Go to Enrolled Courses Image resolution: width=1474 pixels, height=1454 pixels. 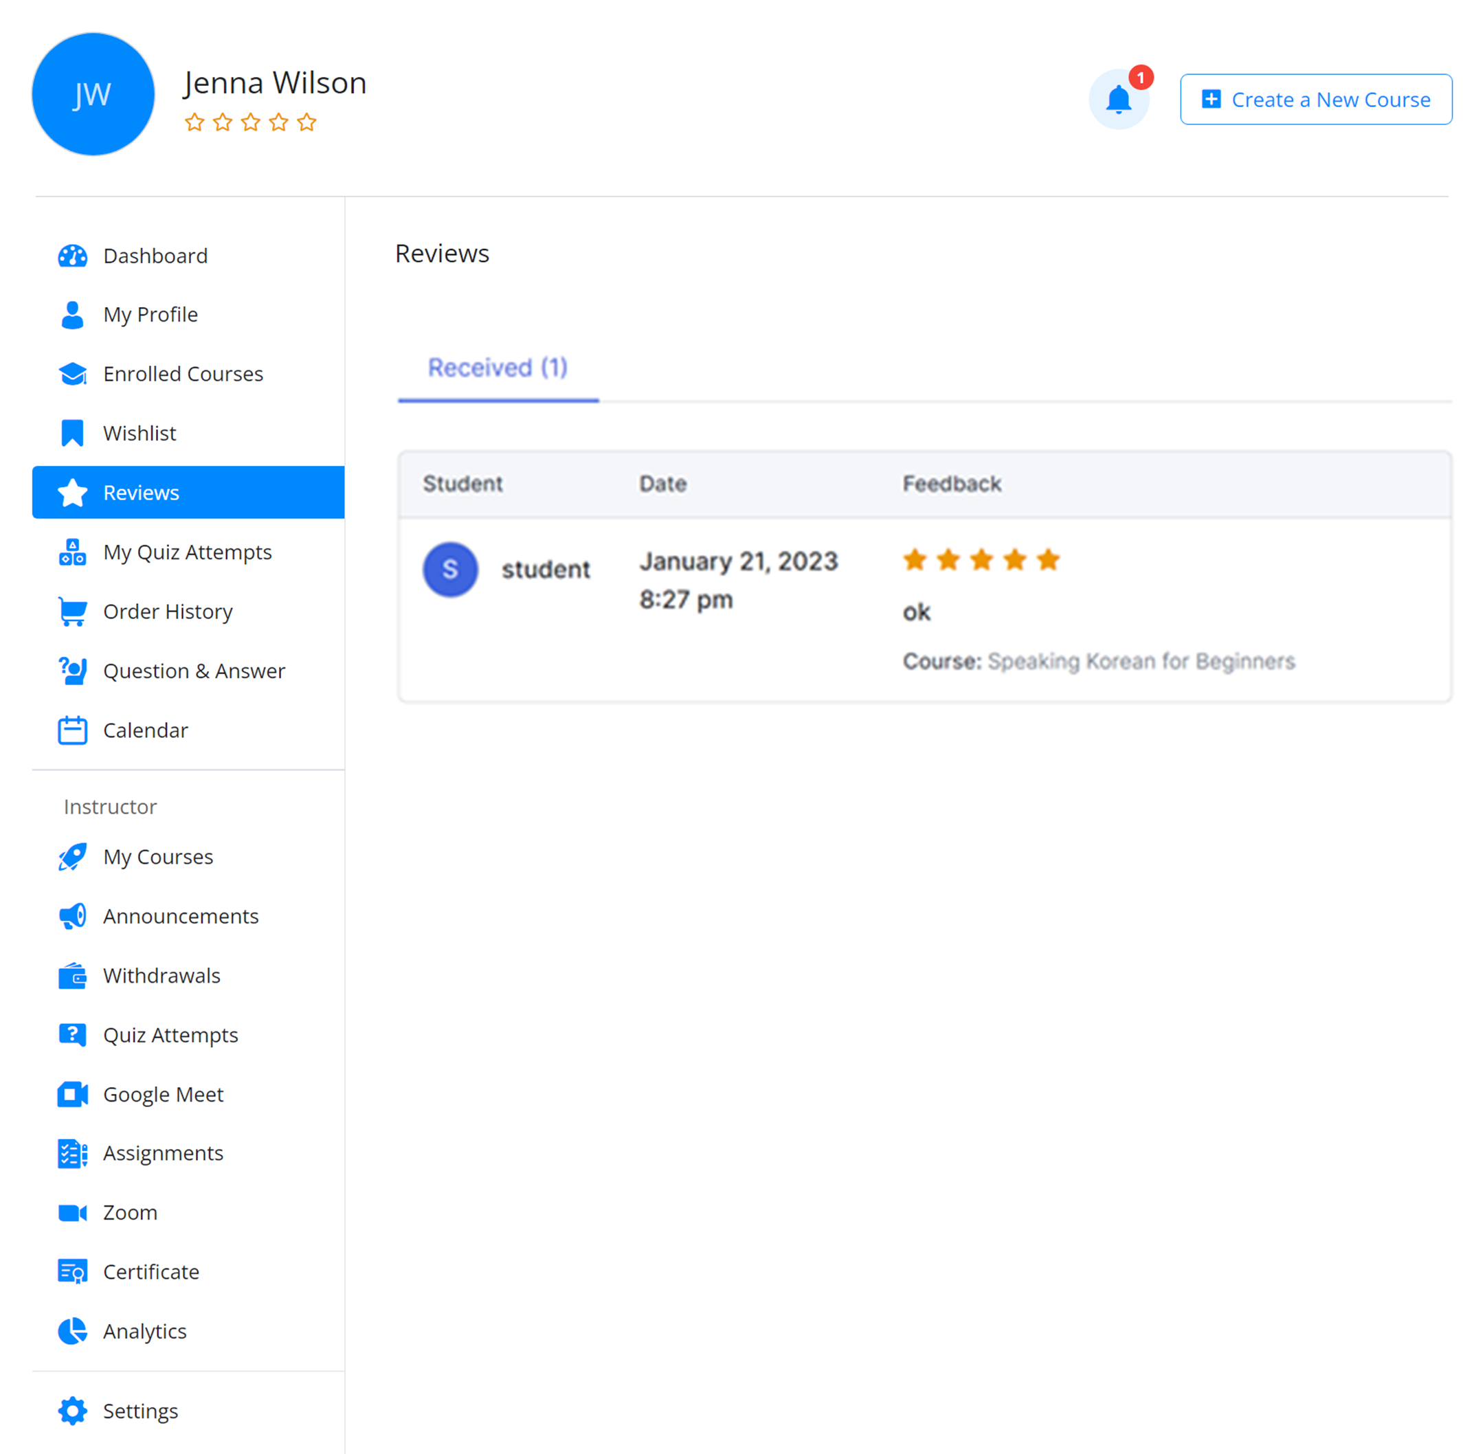[x=182, y=374]
